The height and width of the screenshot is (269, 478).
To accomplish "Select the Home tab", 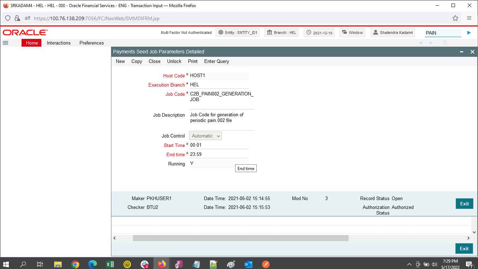I will (x=32, y=43).
